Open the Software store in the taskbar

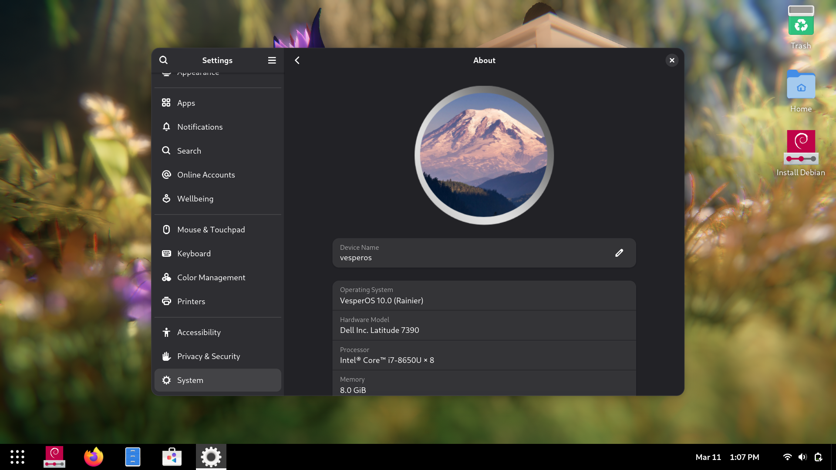172,457
